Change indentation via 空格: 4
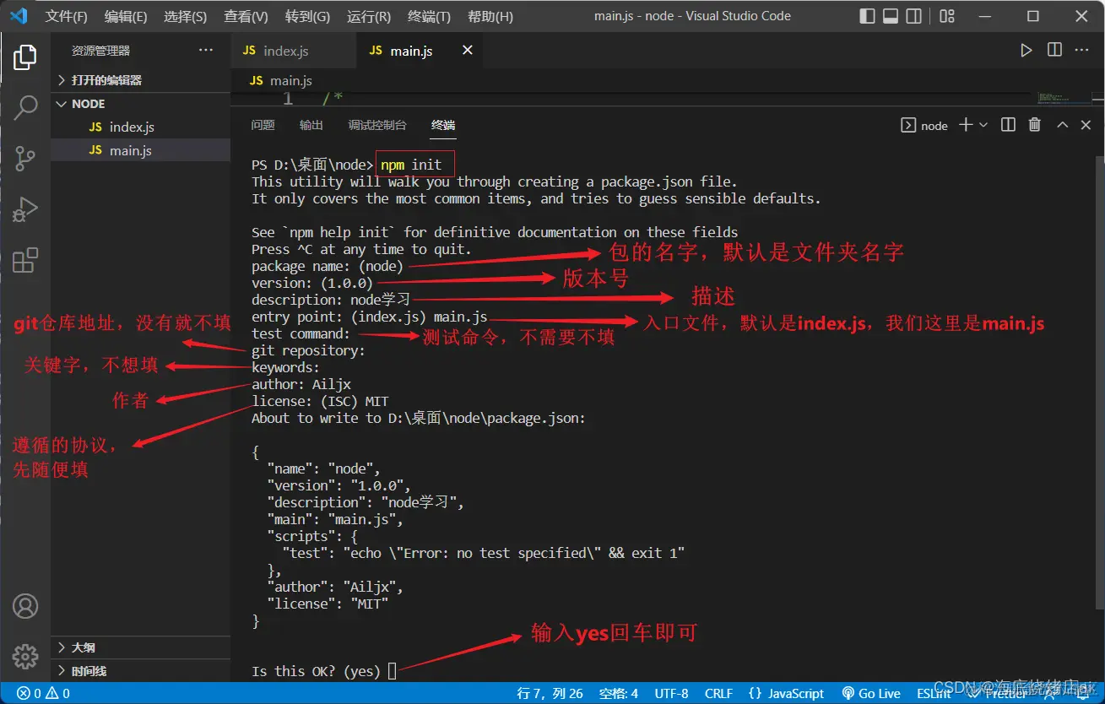 [619, 694]
